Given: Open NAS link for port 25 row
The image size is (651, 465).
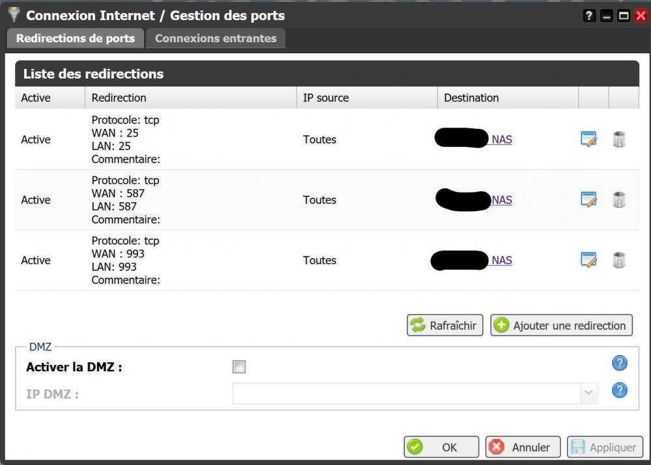Looking at the screenshot, I should [x=502, y=139].
